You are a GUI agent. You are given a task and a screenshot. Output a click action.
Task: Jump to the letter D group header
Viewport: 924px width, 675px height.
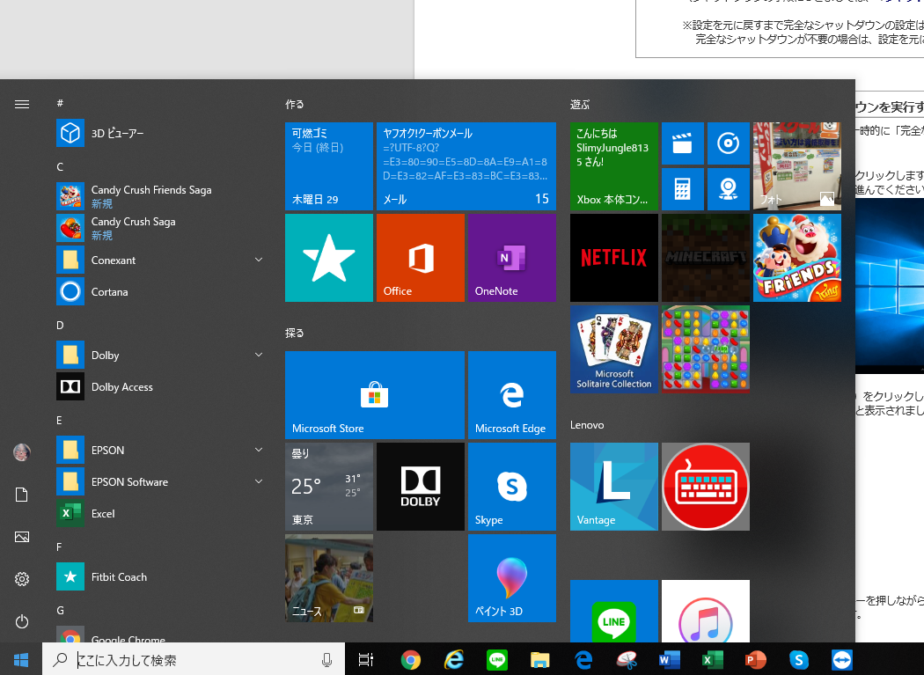pyautogui.click(x=60, y=326)
